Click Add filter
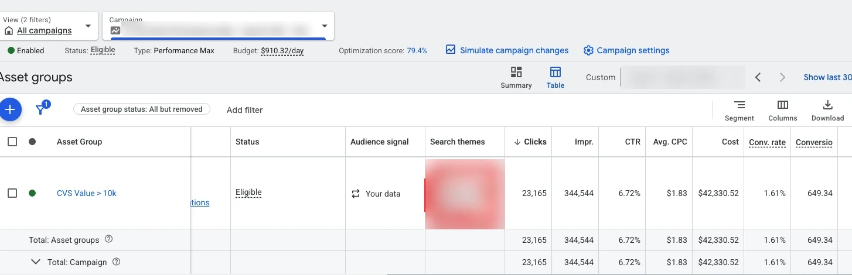This screenshot has width=852, height=275. tap(244, 110)
